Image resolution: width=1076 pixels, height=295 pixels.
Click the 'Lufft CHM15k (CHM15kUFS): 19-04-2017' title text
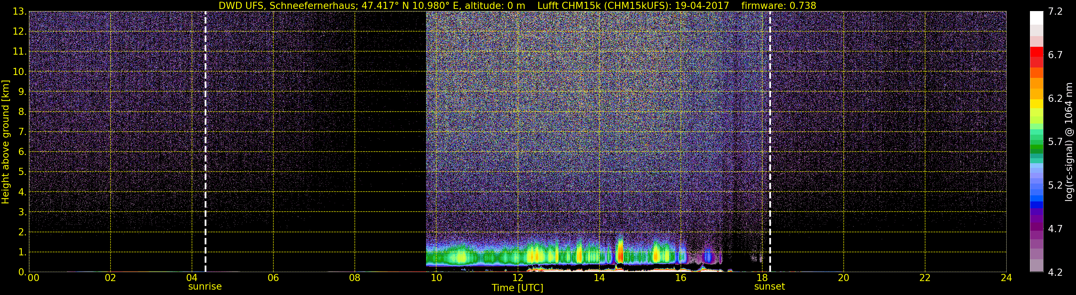click(633, 6)
